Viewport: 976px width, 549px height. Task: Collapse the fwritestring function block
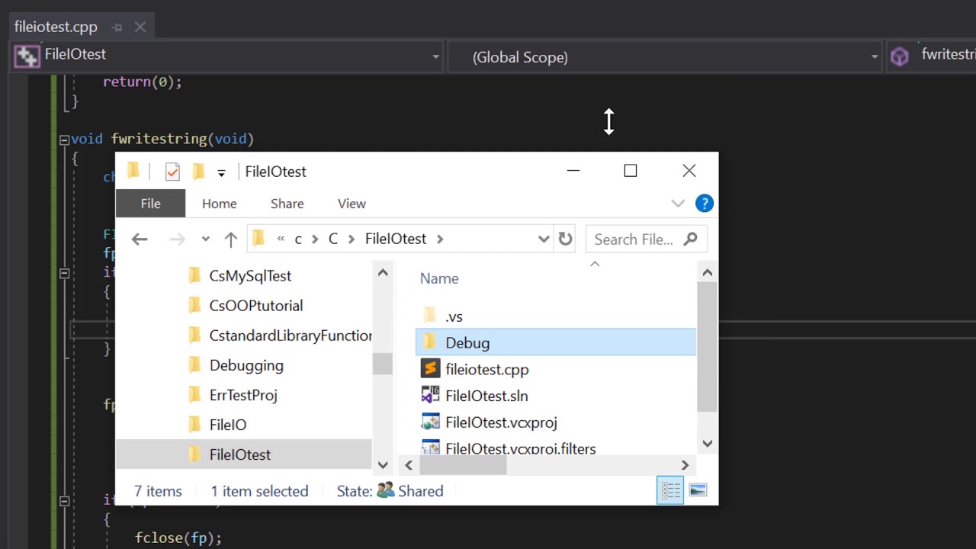[x=64, y=140]
